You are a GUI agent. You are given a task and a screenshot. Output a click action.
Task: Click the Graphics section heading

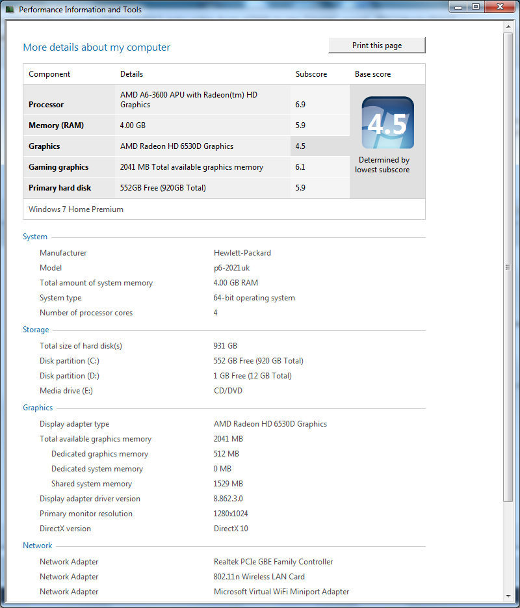[38, 408]
